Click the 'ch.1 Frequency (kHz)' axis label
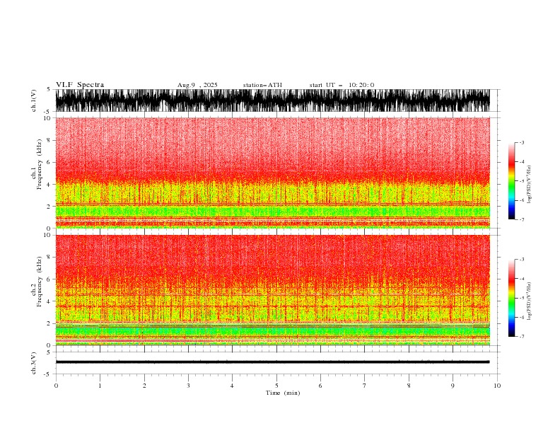This screenshot has height=433, width=560. pos(37,165)
